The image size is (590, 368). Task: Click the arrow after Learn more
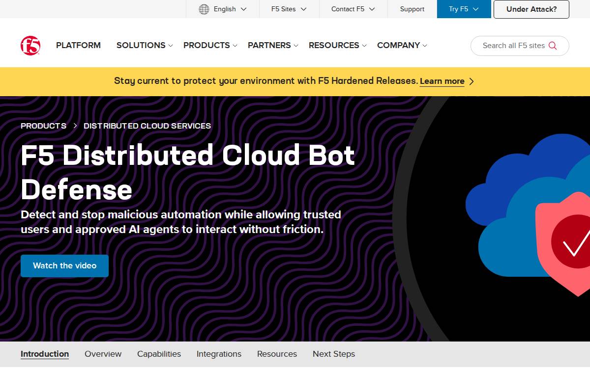click(472, 81)
